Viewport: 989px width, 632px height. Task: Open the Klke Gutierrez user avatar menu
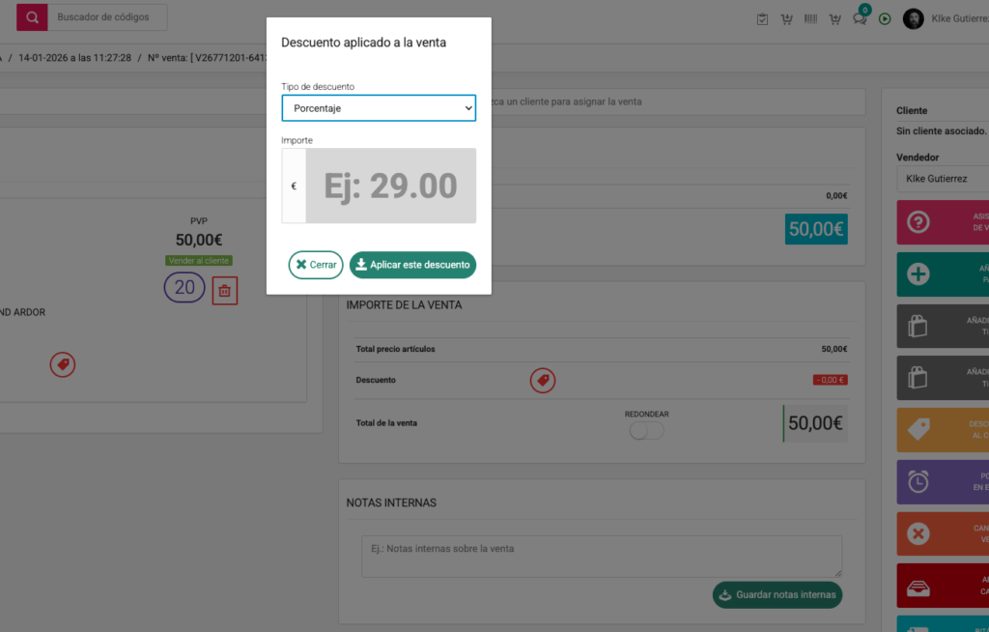(x=913, y=19)
